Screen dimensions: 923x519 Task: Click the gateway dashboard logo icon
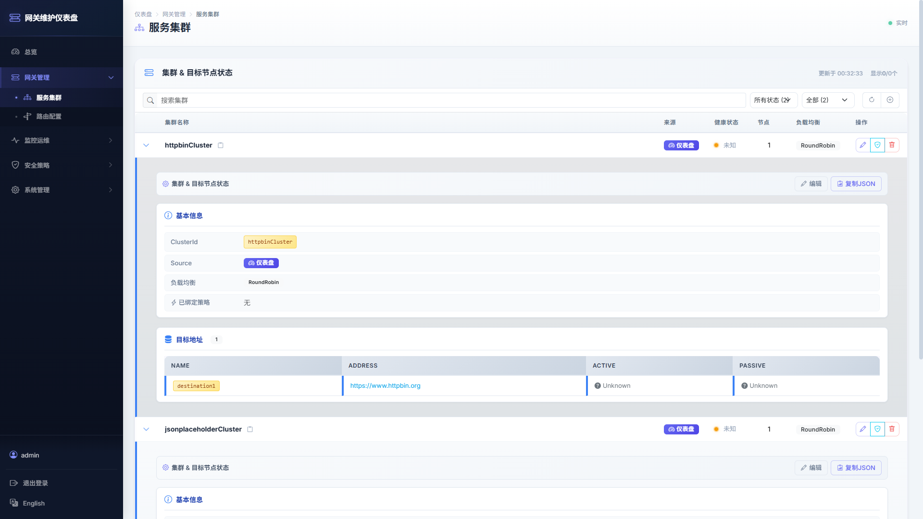(x=15, y=18)
